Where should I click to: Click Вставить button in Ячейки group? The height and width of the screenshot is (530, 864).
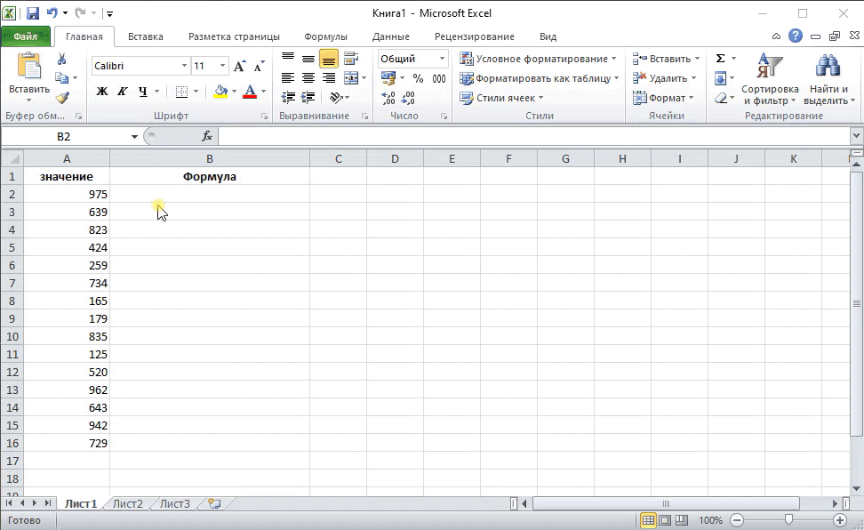click(666, 59)
